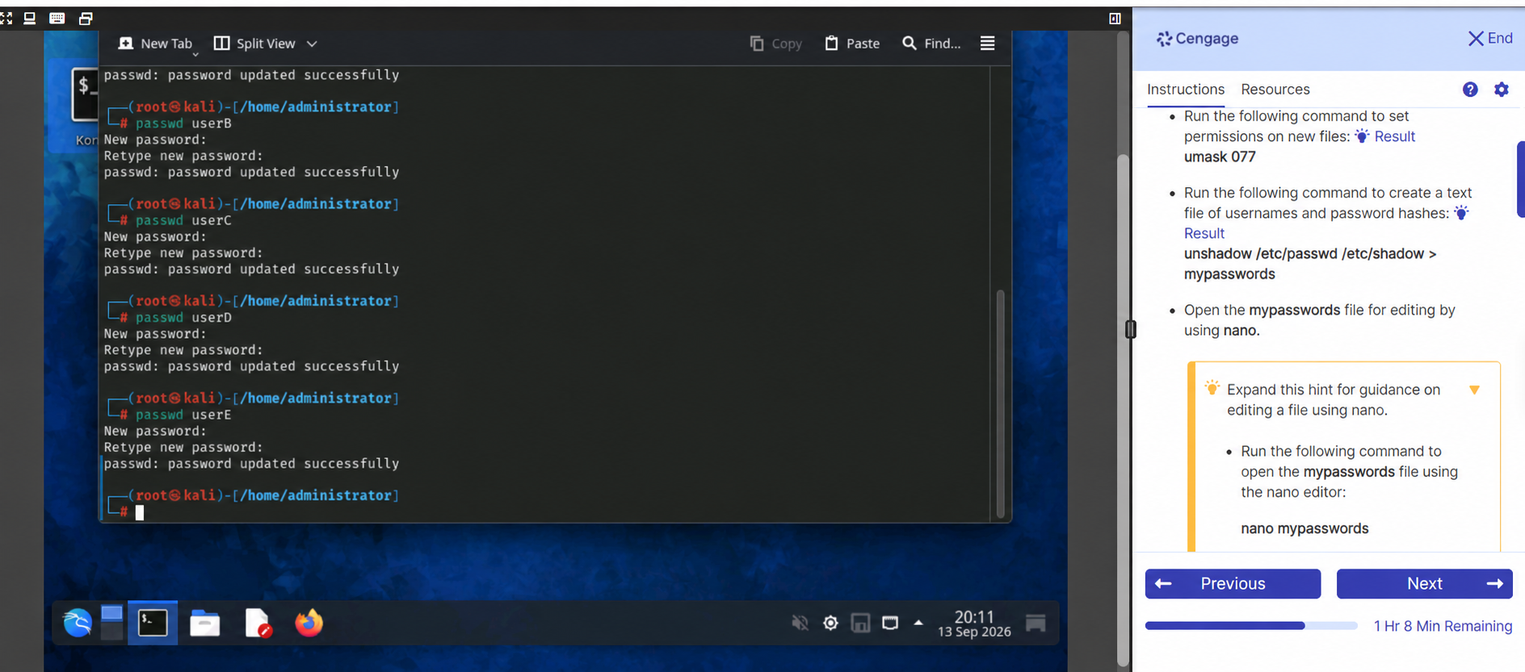Open a New Tab in the terminal
Screen dimensions: 1525x672
155,44
